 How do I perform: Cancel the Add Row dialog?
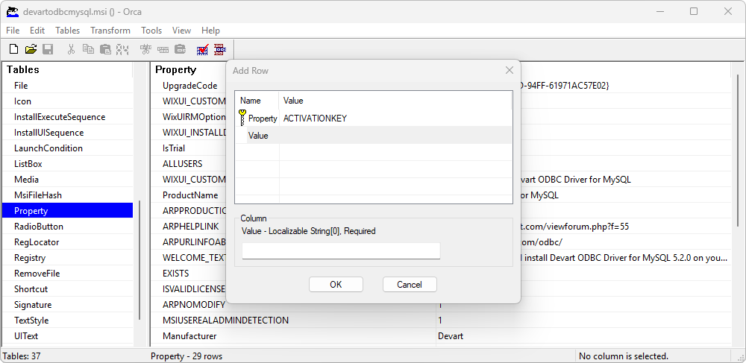click(x=410, y=285)
